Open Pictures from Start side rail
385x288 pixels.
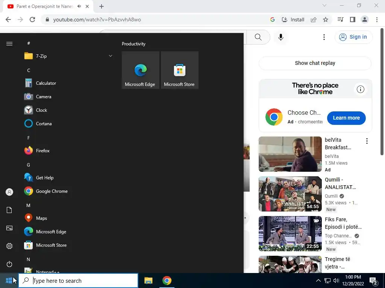tap(9, 228)
